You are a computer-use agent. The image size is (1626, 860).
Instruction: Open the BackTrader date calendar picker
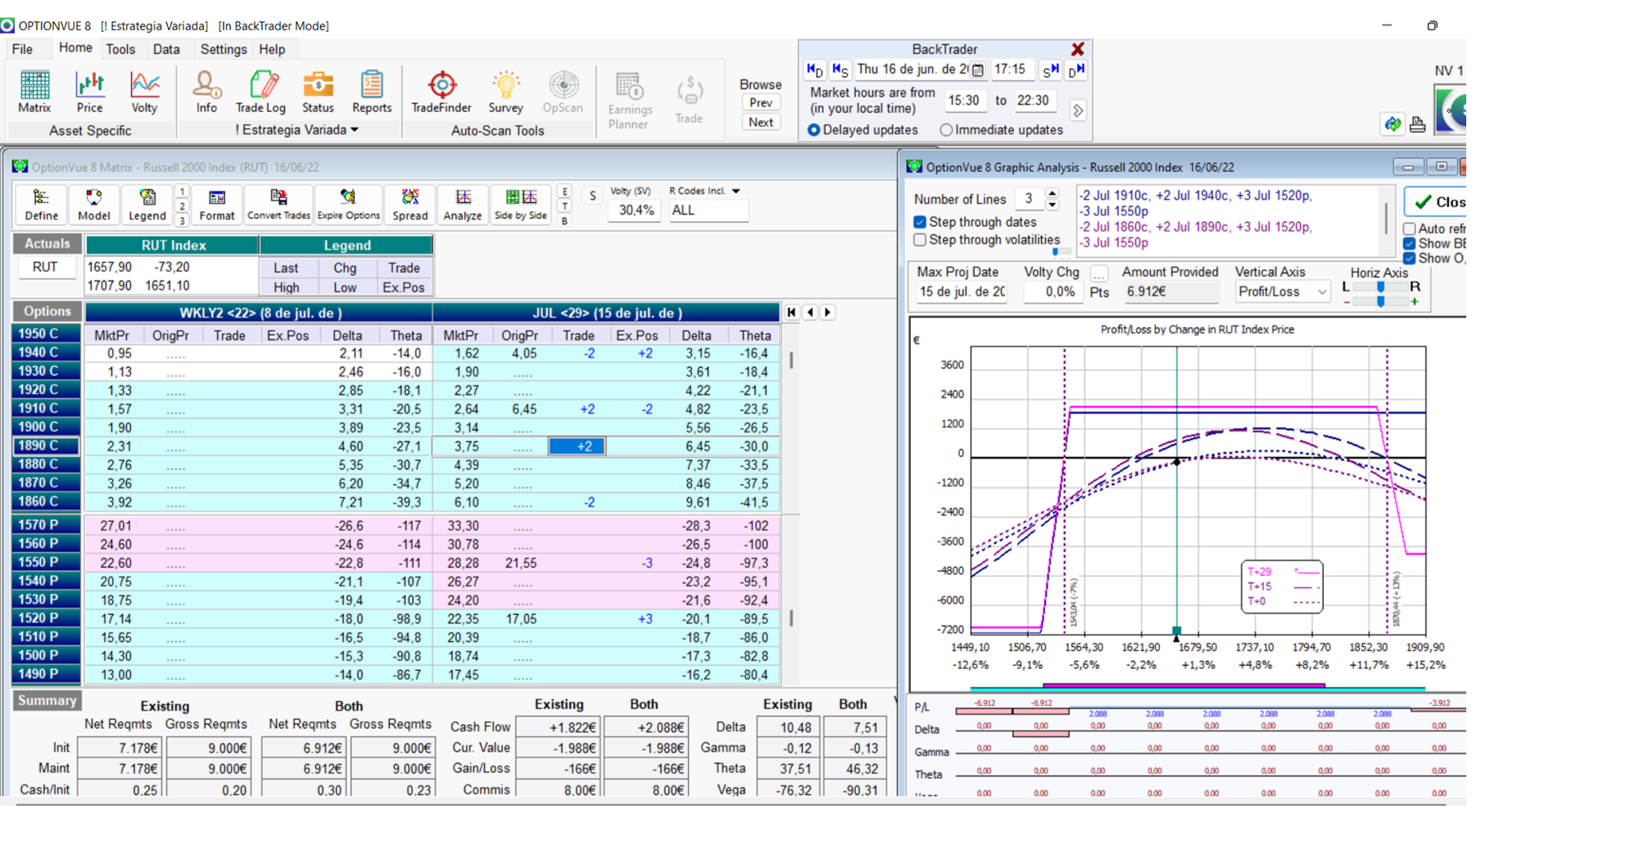(977, 70)
